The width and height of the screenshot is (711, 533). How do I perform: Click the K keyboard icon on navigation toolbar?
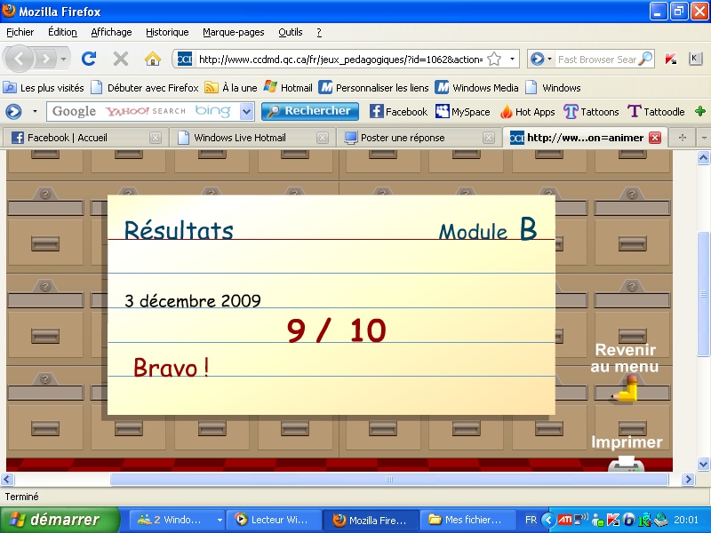point(695,59)
